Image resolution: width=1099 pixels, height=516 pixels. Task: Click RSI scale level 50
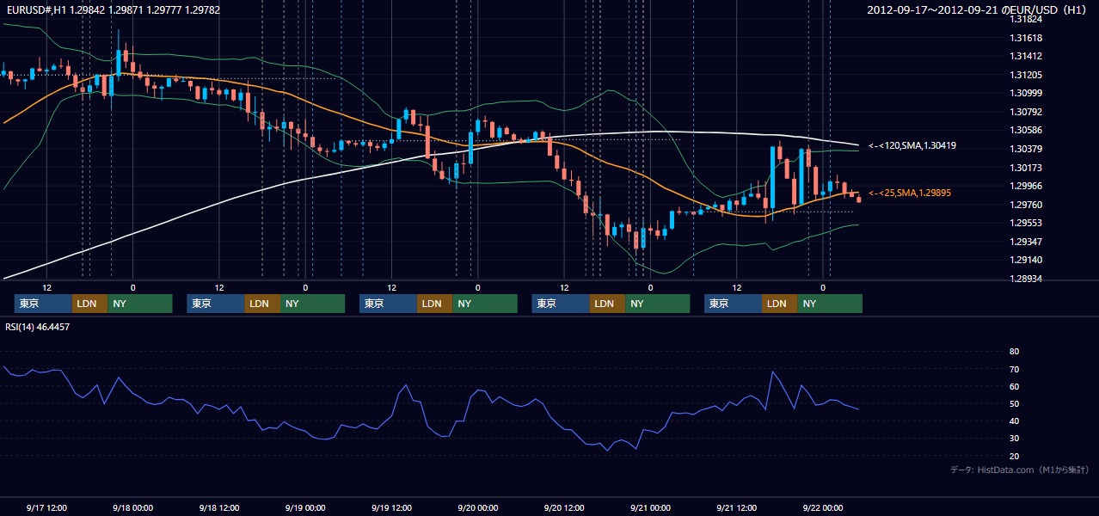(1014, 403)
